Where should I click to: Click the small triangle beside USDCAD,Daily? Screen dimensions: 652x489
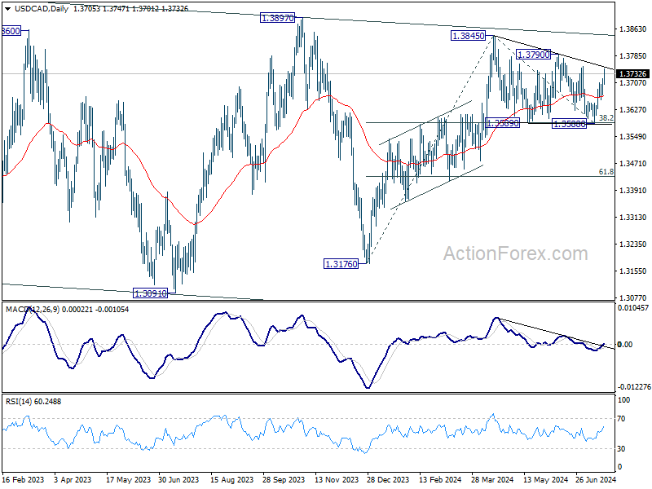[8, 9]
